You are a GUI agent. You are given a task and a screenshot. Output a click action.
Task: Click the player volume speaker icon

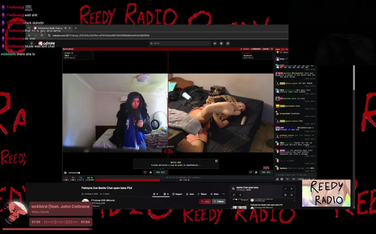tap(65, 173)
